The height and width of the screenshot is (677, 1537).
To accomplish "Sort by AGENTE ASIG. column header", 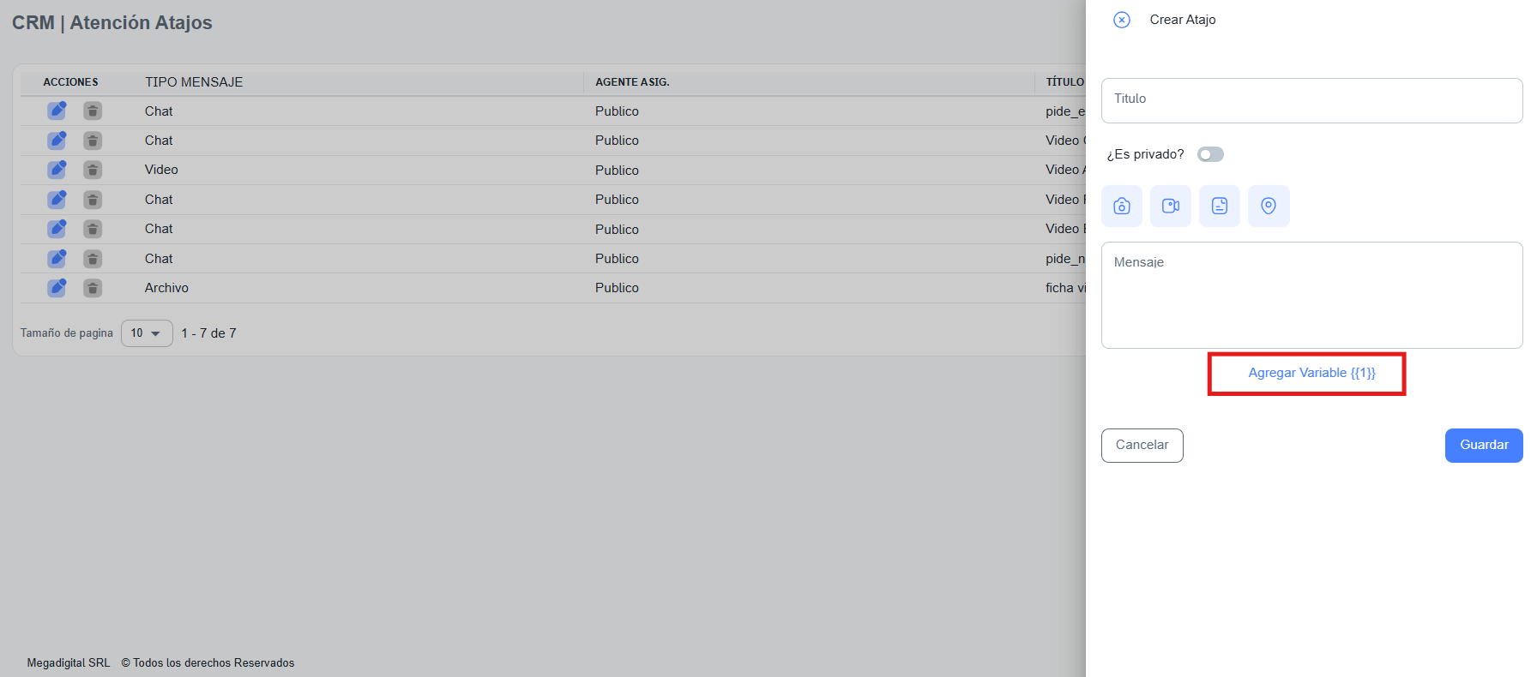I will coord(632,82).
